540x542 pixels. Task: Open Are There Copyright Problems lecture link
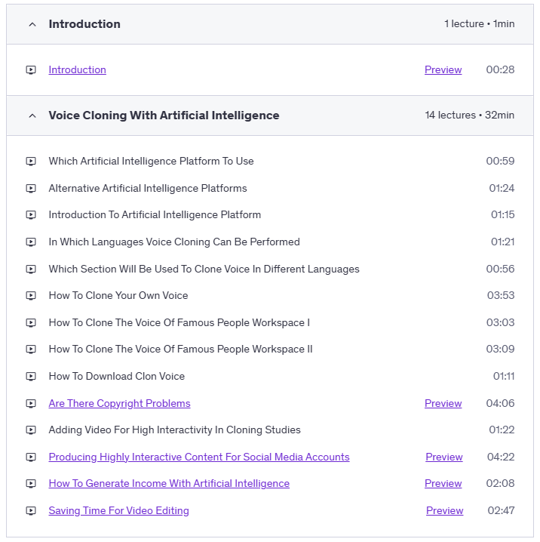(x=119, y=404)
